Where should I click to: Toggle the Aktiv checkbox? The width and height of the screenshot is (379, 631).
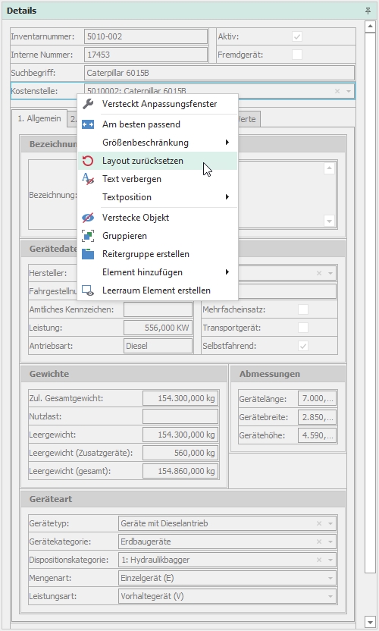point(297,36)
